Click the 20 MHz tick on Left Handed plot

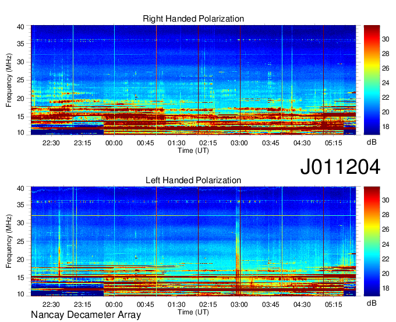20,260
